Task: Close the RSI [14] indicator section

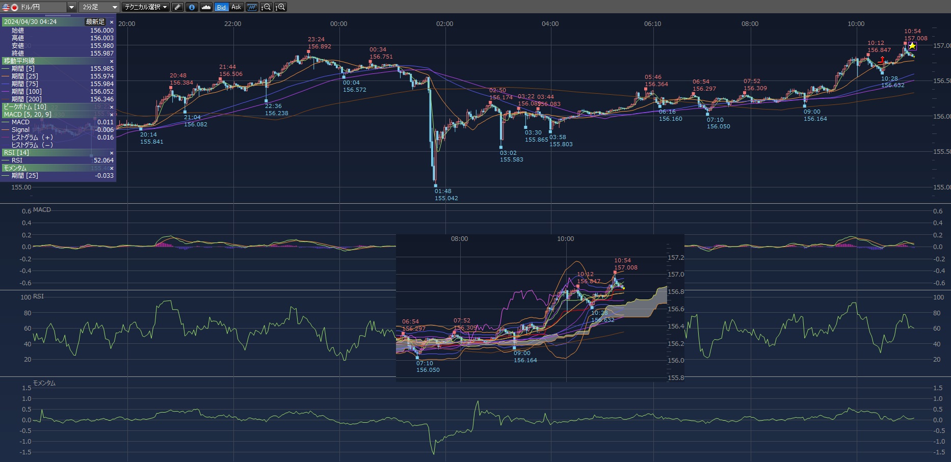Action: point(112,153)
